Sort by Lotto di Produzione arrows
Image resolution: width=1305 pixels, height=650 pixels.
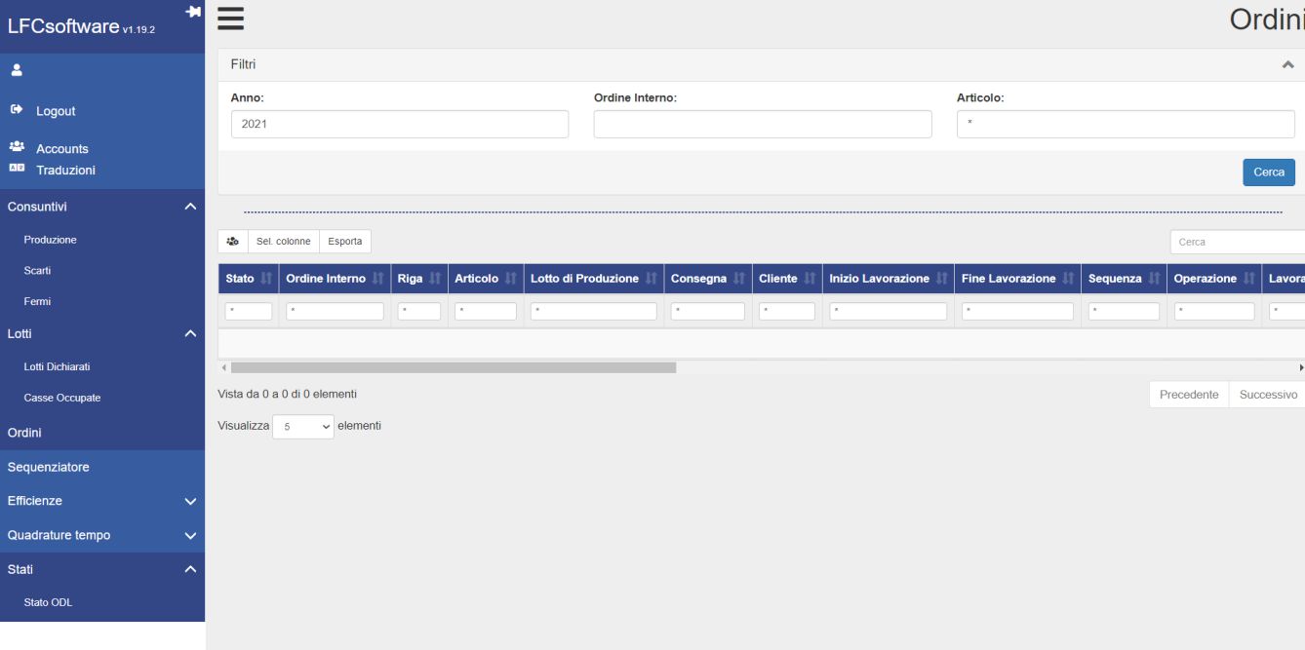pyautogui.click(x=651, y=279)
